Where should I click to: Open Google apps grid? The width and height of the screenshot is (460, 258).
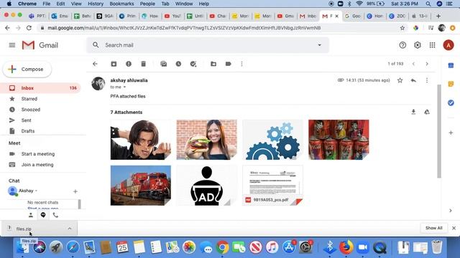click(433, 45)
